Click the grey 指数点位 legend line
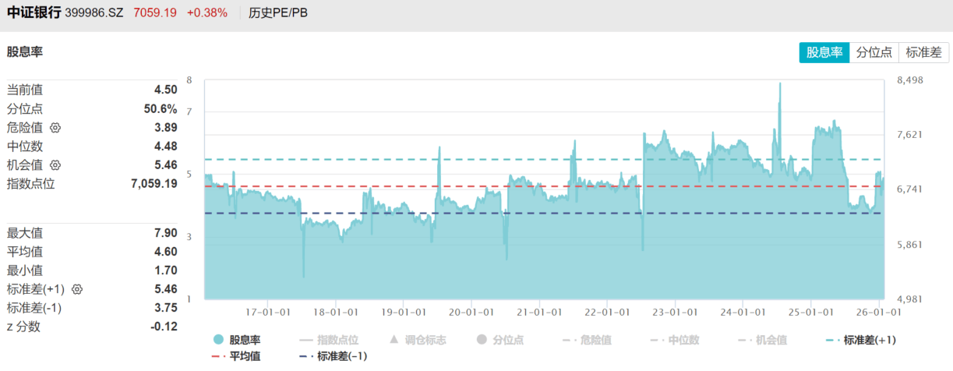The height and width of the screenshot is (371, 953). coord(305,340)
